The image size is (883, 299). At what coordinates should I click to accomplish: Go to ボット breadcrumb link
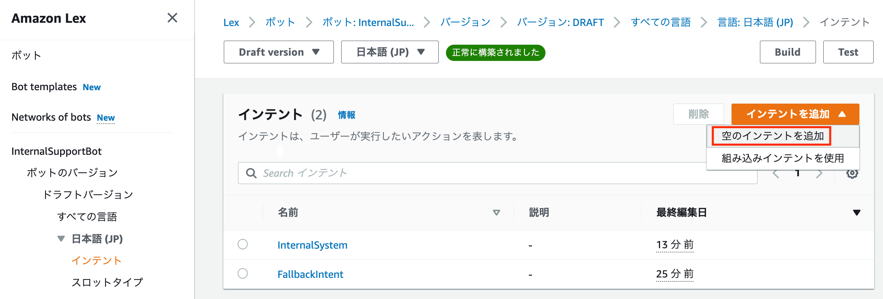[x=280, y=22]
